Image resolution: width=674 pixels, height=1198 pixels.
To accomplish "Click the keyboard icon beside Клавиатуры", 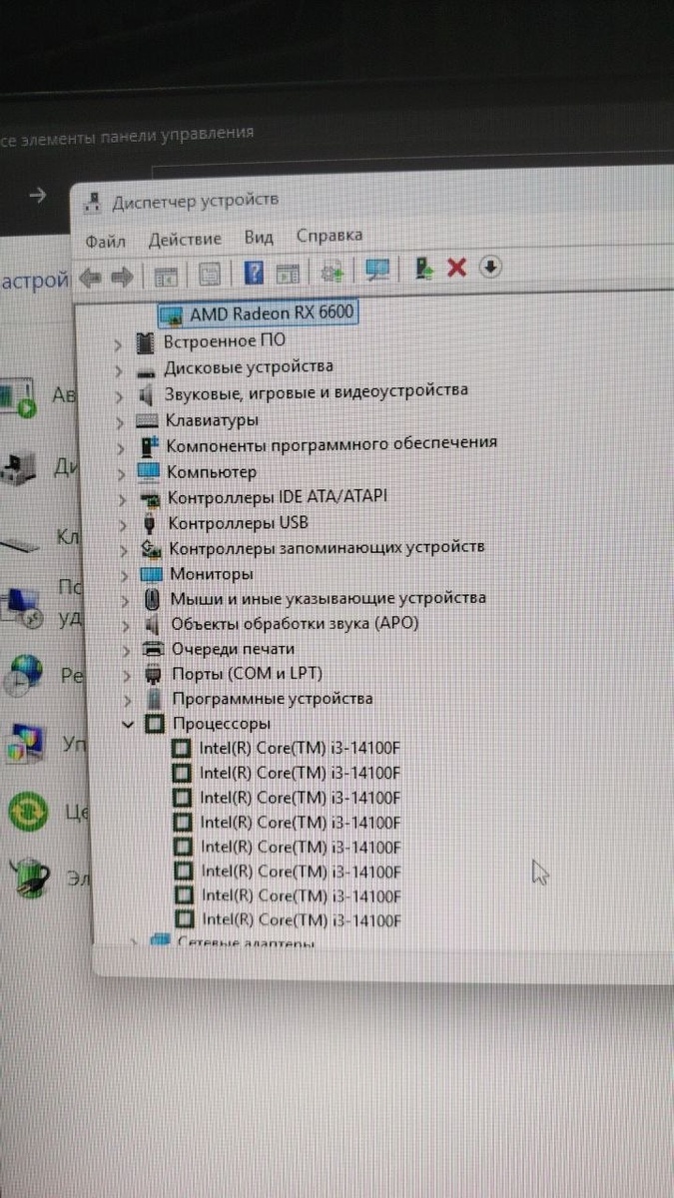I will [x=148, y=420].
